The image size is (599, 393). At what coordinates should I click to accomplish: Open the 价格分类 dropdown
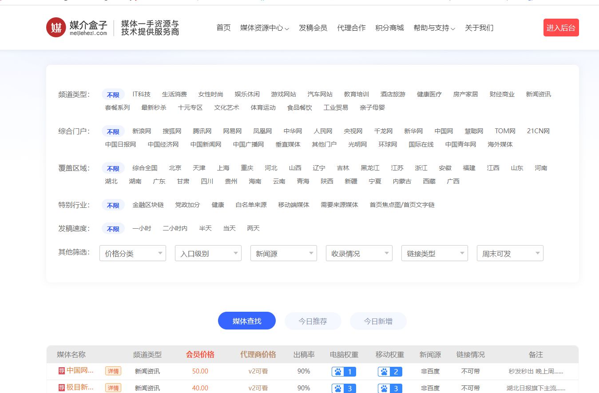[133, 253]
